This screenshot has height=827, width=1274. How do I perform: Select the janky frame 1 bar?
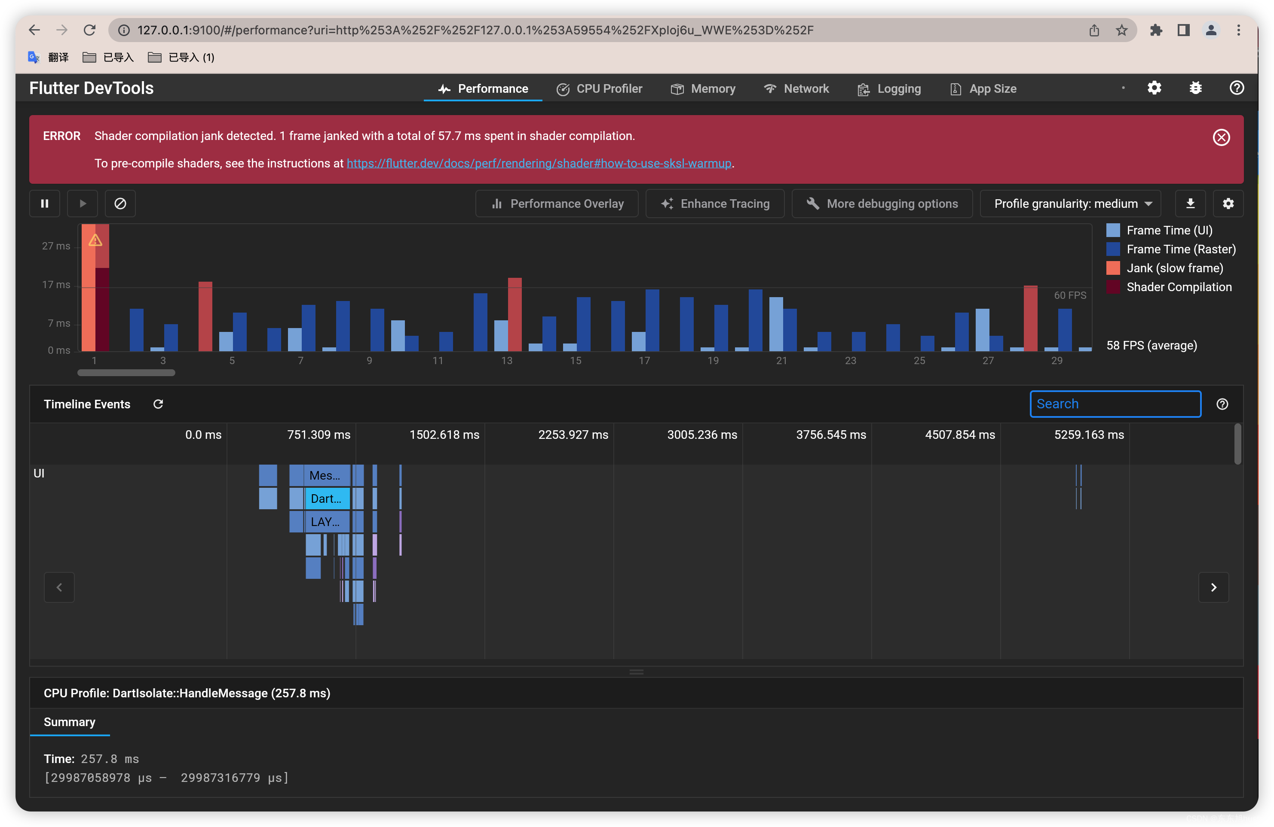tap(95, 289)
